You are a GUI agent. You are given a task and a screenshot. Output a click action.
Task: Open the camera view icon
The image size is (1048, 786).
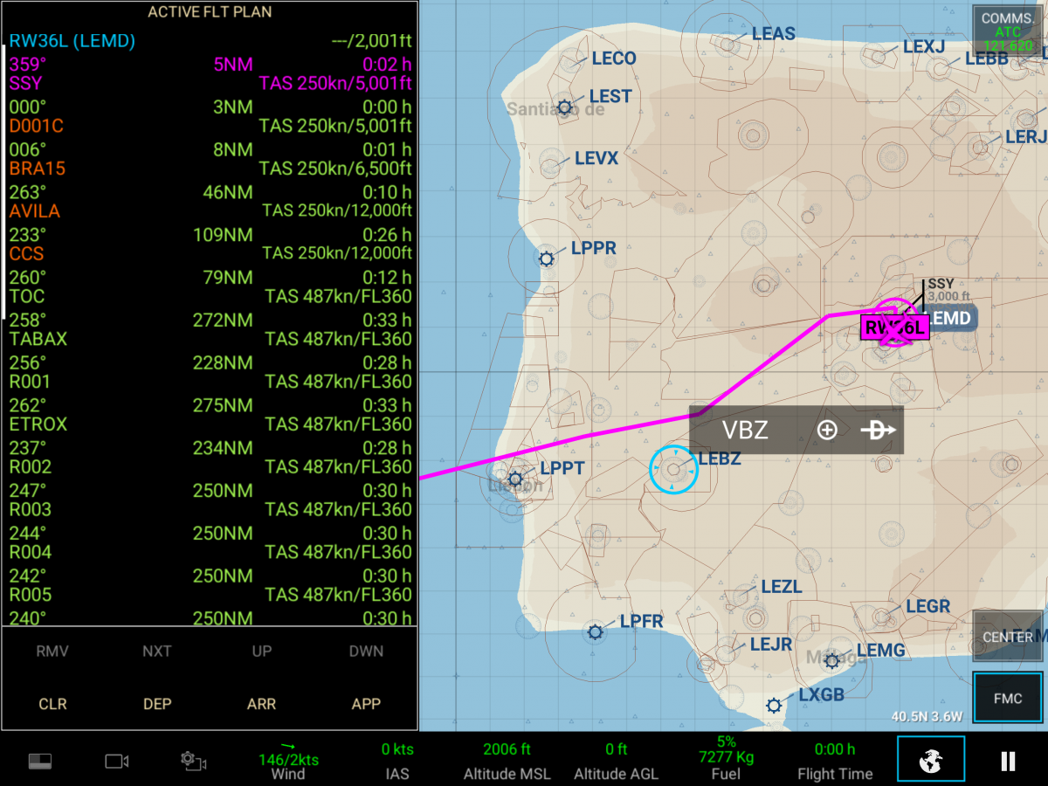pyautogui.click(x=117, y=762)
